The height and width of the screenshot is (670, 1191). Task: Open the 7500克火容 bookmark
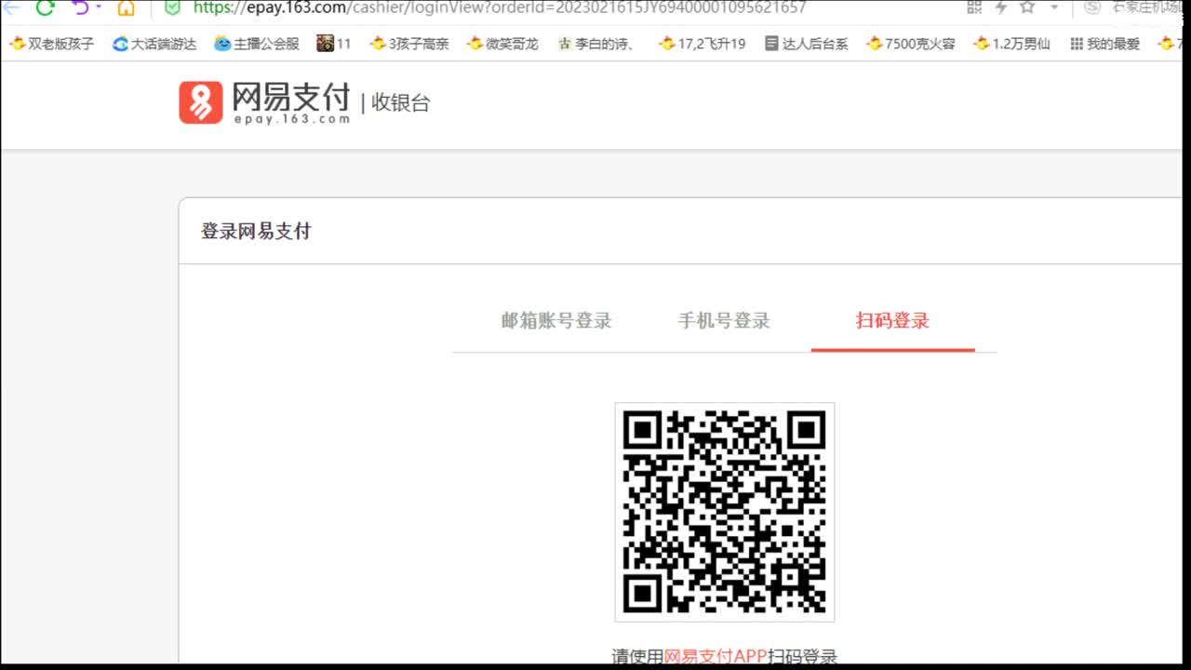coord(910,44)
